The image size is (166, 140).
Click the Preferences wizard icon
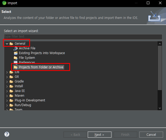click(16, 62)
